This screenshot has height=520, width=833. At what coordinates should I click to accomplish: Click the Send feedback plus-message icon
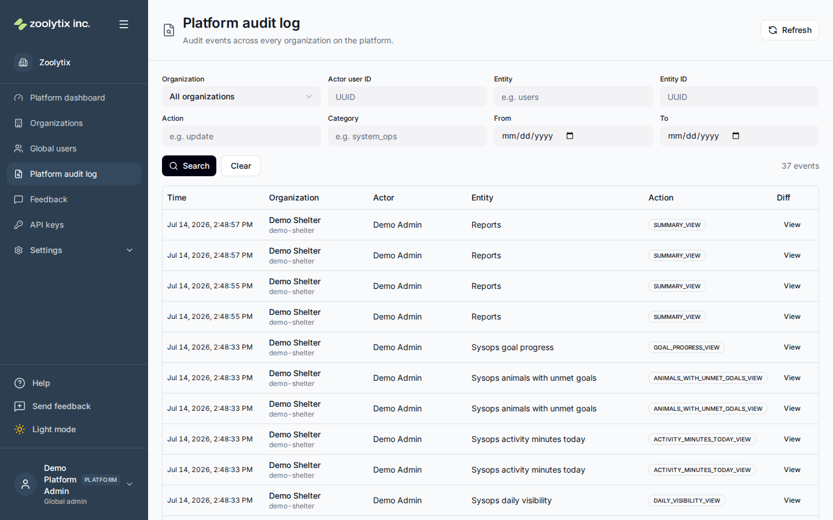[20, 406]
